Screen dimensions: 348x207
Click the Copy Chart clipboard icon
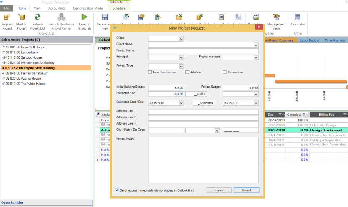point(221,17)
